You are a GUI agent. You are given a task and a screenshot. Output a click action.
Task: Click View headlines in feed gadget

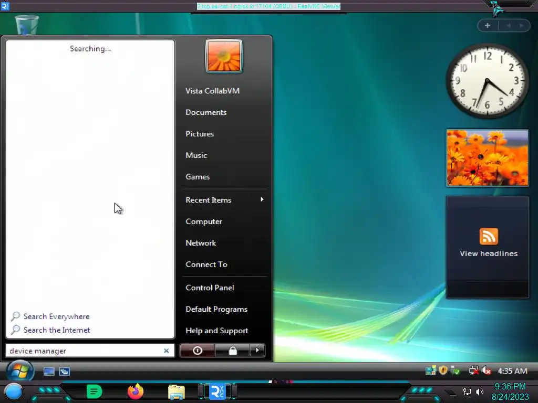click(489, 253)
